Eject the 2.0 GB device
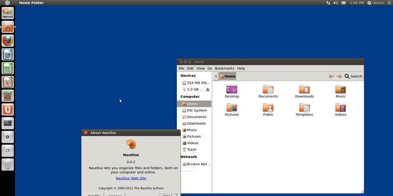This screenshot has width=393, height=196. tap(207, 90)
